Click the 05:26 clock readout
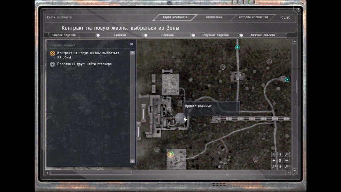341x192 pixels. (x=286, y=17)
